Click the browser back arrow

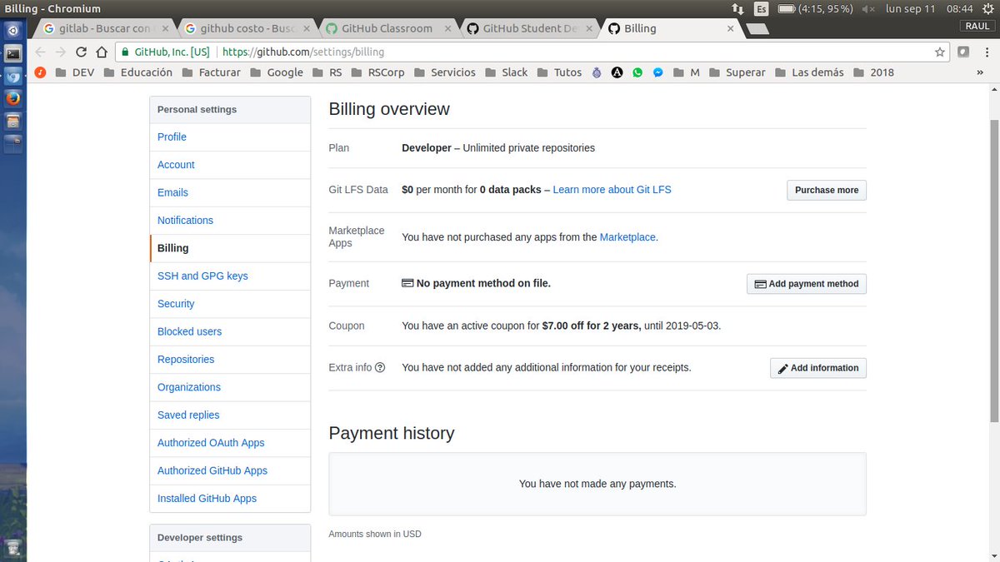(x=40, y=52)
